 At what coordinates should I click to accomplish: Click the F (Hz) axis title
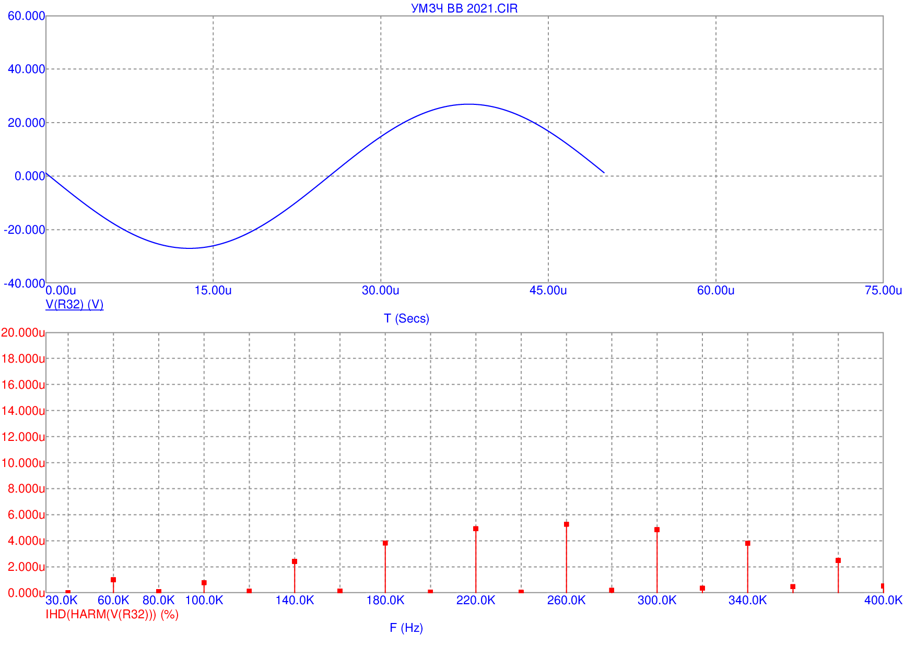coord(406,628)
